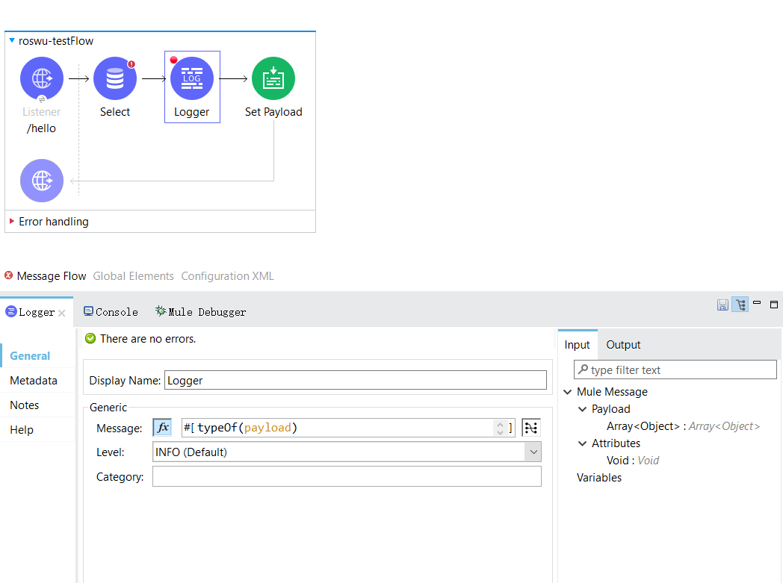
Task: Collapse the roswu-testFlow flow
Action: 12,40
